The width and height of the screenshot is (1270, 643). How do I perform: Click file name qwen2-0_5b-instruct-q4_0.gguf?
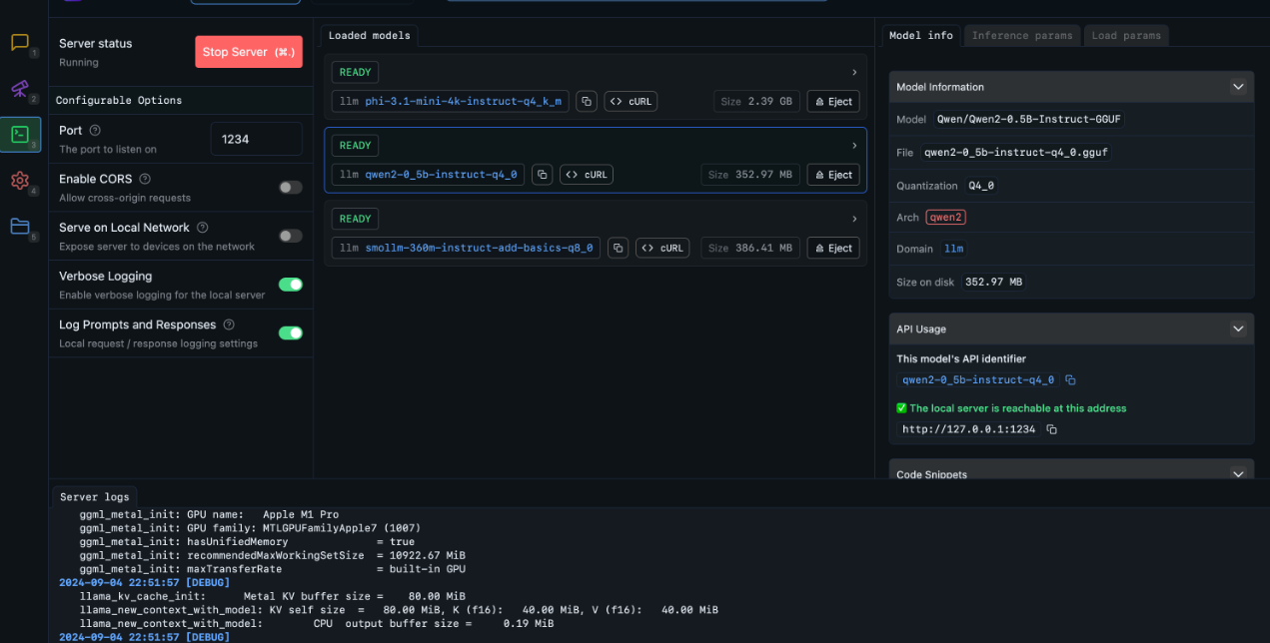tap(1015, 153)
